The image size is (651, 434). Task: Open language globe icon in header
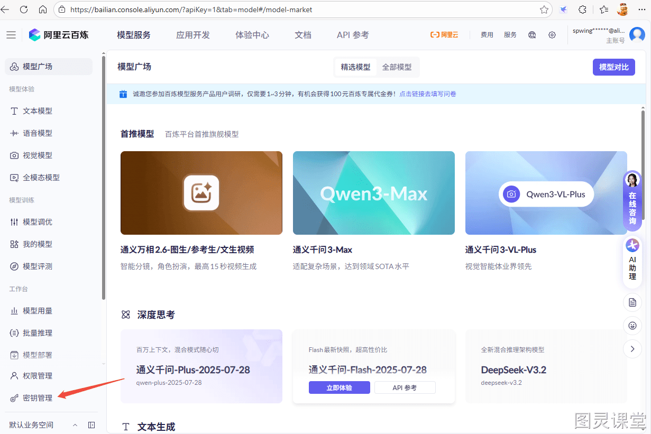533,35
